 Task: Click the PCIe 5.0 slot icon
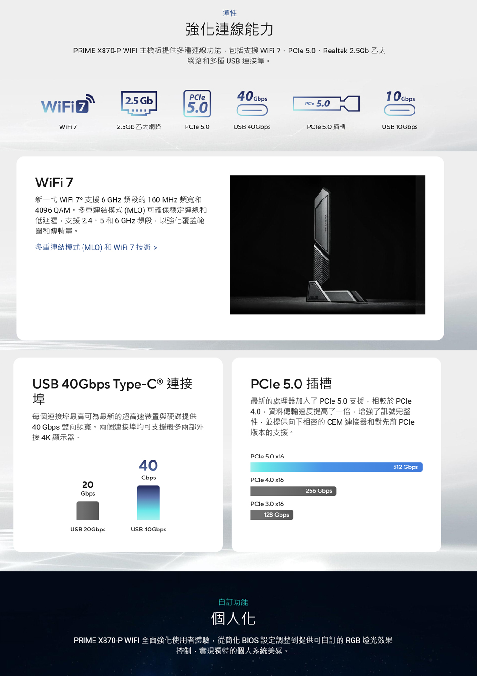[x=326, y=104]
